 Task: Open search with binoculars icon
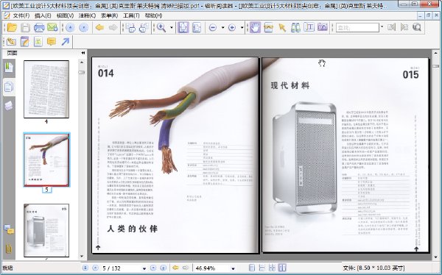click(x=295, y=27)
